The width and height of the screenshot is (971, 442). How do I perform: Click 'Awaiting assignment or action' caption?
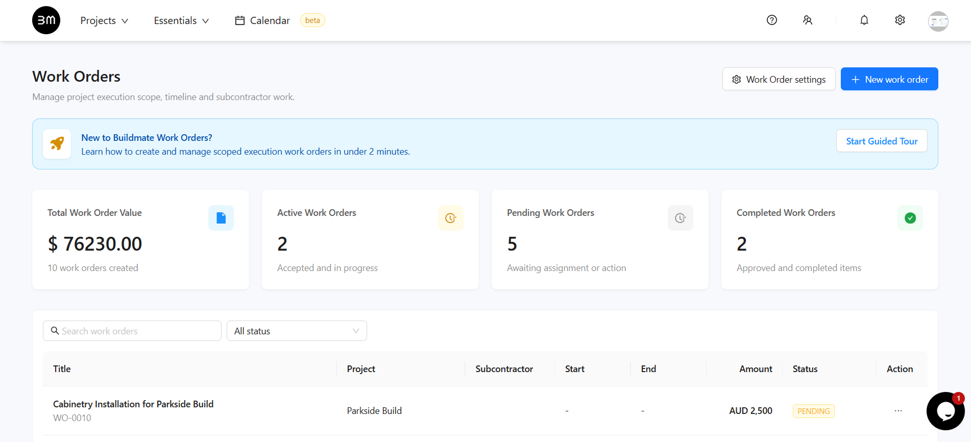click(x=566, y=268)
